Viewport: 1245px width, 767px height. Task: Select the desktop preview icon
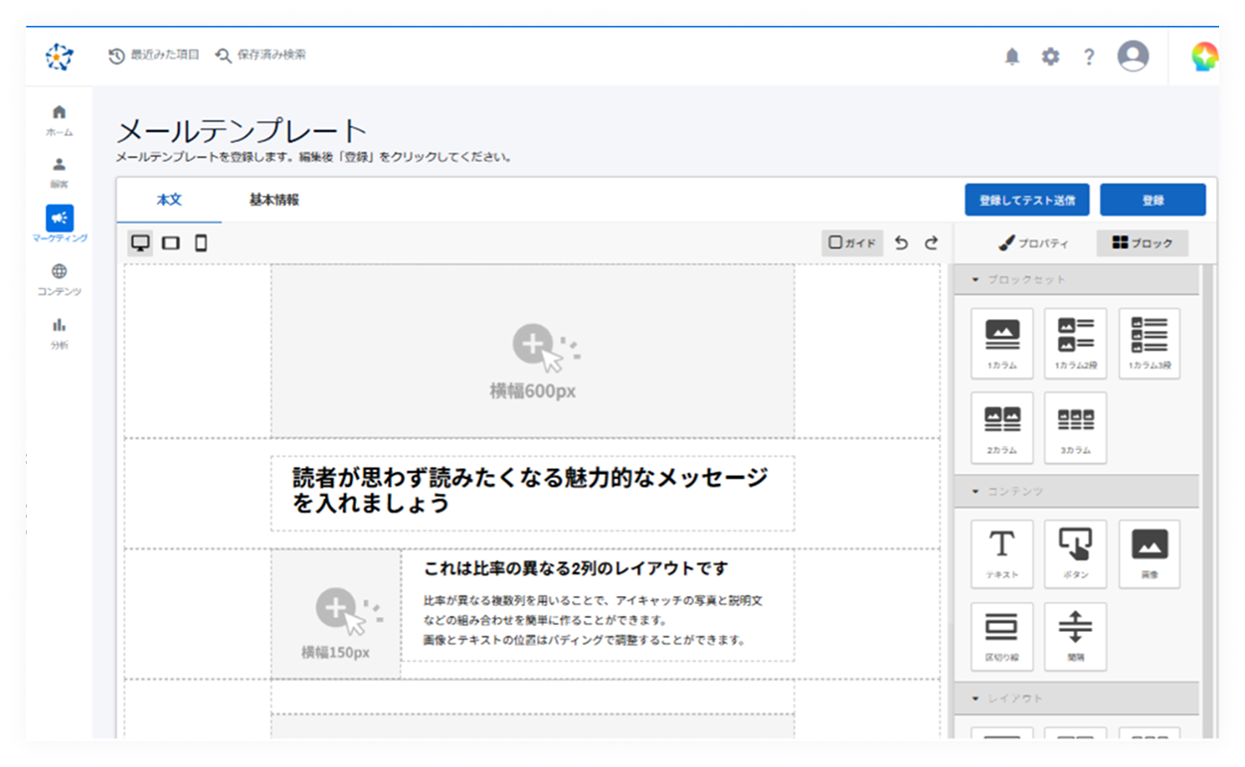click(140, 241)
